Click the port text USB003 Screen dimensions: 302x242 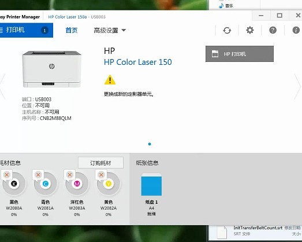[x=43, y=99]
